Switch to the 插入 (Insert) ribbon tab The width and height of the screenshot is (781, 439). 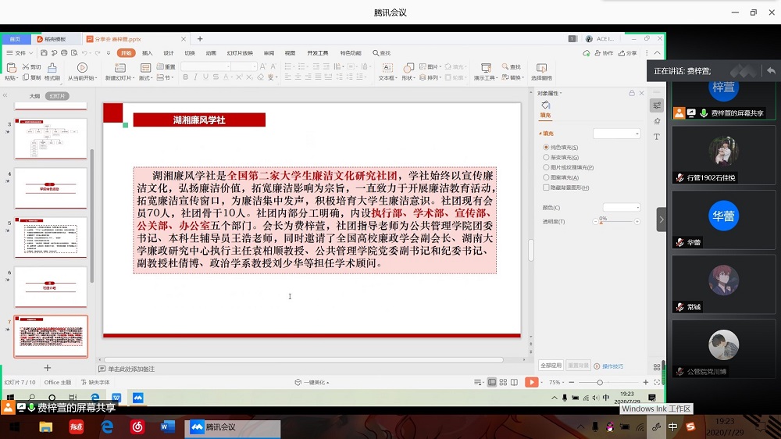coord(147,53)
